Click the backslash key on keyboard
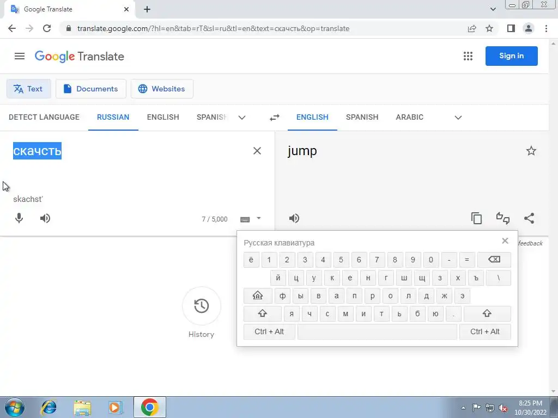This screenshot has width=558, height=418. point(498,278)
